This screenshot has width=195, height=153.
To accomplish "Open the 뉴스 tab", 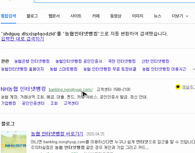I will pos(157,16).
